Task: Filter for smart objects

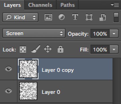Action: pyautogui.click(x=103, y=18)
